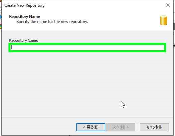Screen dimensions: 175x136
Task: Click the yellow repository cylinder icon
Action: (x=164, y=20)
